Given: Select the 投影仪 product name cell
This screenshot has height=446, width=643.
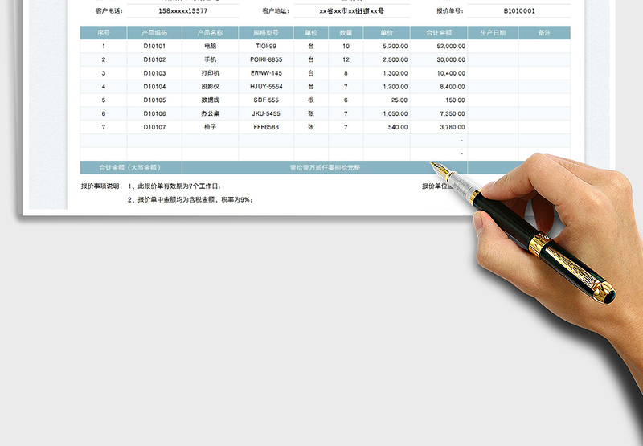Looking at the screenshot, I should (210, 87).
